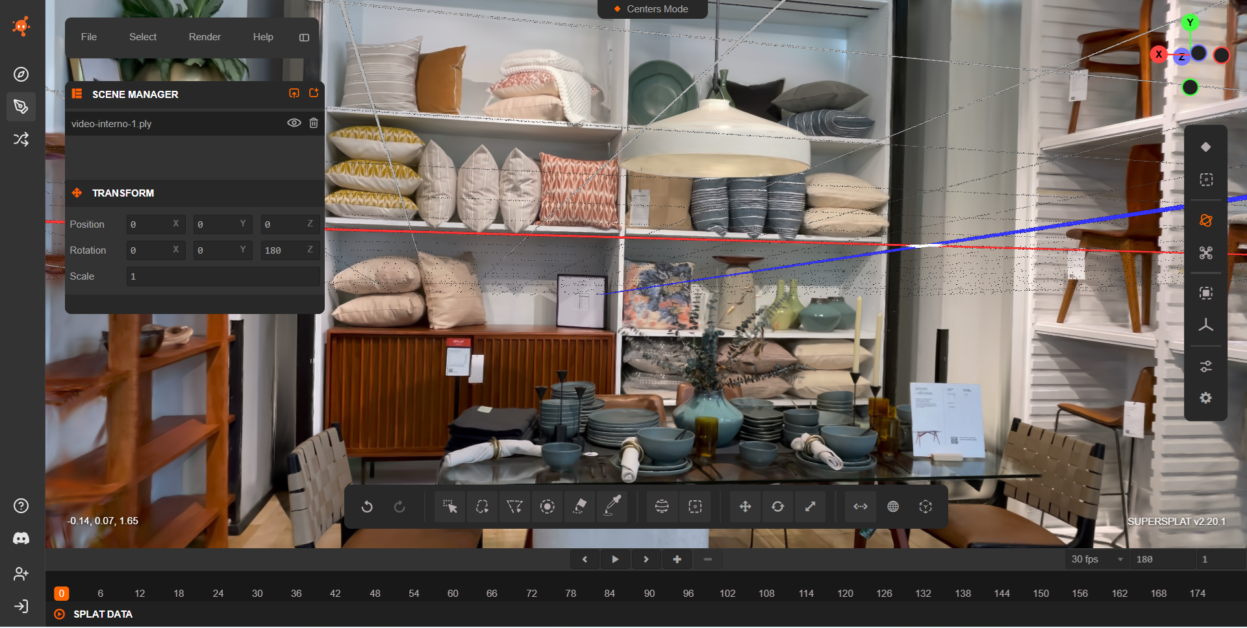1247x628 pixels.
Task: Select the Eyedropper tool
Action: point(612,507)
